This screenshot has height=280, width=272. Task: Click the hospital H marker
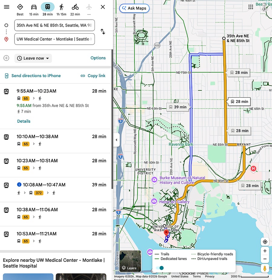tap(253, 168)
